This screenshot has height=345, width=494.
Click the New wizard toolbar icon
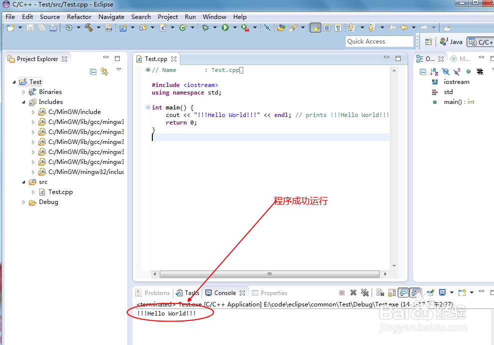[x=10, y=28]
